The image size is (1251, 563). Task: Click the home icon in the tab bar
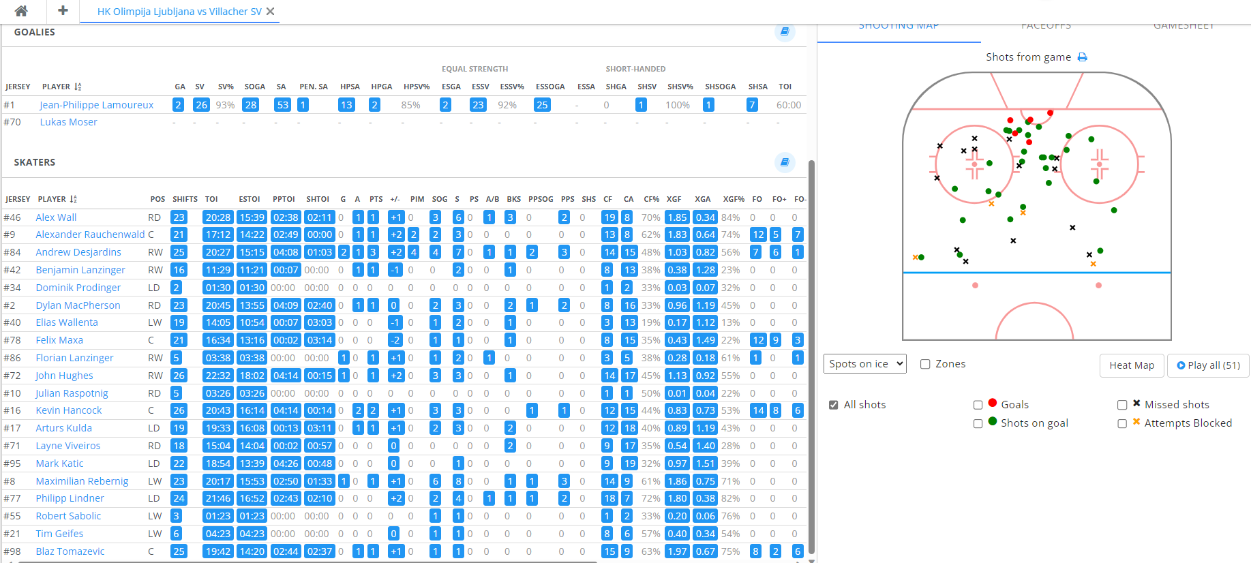[21, 11]
